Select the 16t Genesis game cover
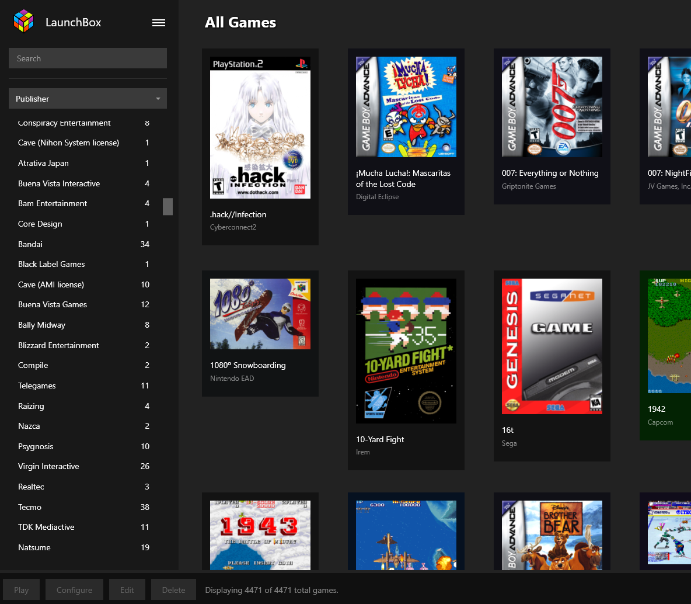 [x=552, y=346]
